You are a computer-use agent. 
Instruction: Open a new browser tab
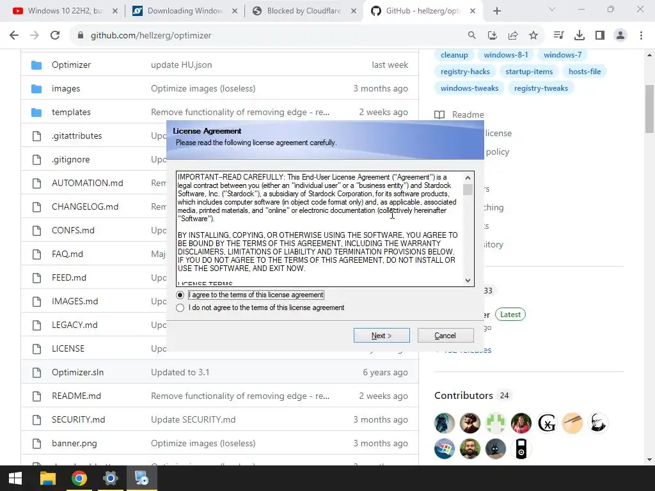click(496, 12)
